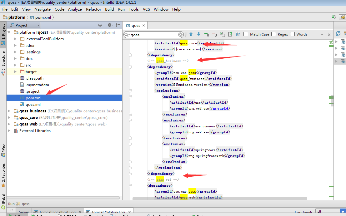
Task: Enable Match Case checkbox
Action: coord(246,34)
